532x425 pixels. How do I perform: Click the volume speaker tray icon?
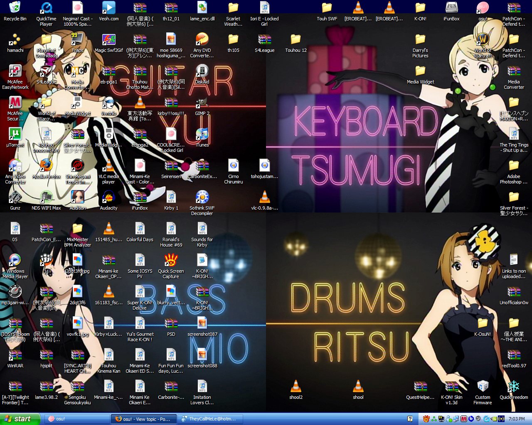[478, 419]
